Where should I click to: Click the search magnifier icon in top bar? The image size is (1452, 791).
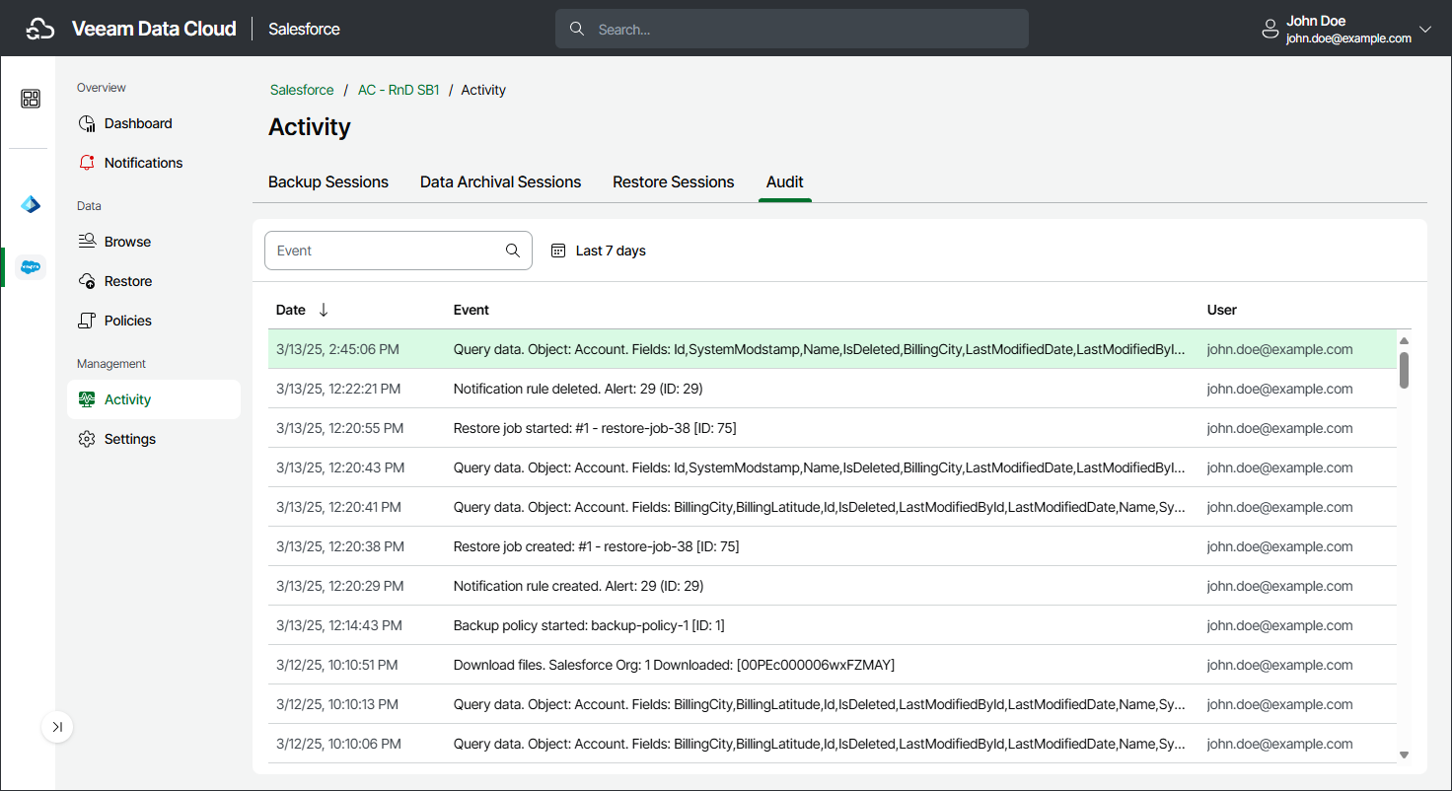pyautogui.click(x=578, y=30)
